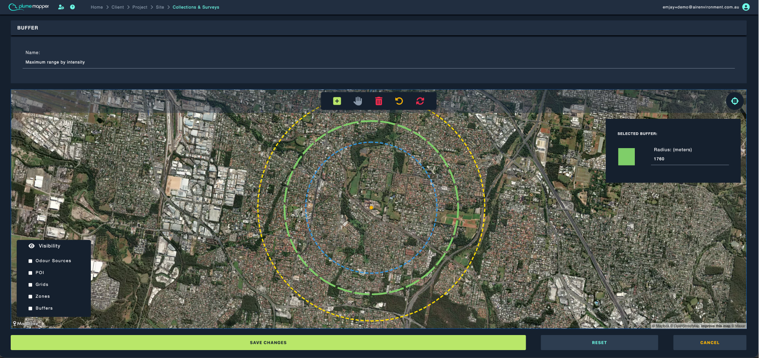The image size is (759, 358).
Task: Click the yellow undo arrow icon
Action: click(399, 101)
